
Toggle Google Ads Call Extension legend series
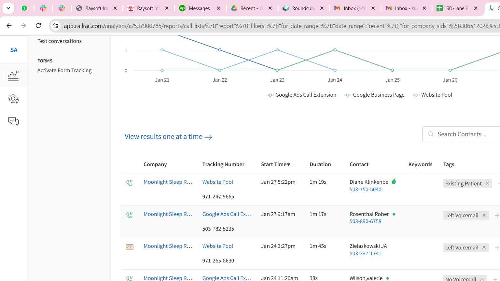(301, 95)
